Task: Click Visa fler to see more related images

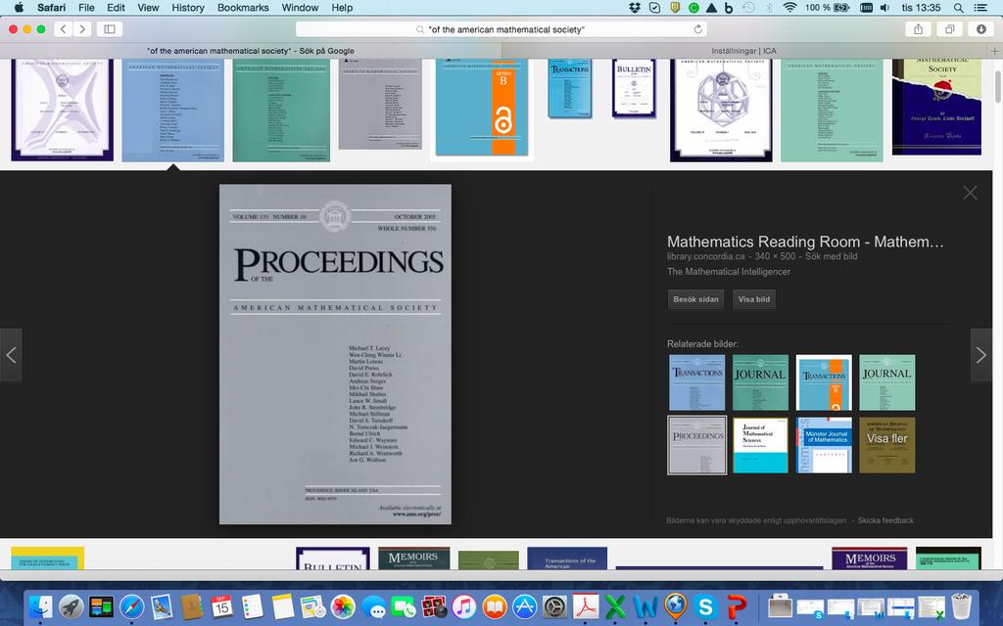Action: tap(887, 445)
